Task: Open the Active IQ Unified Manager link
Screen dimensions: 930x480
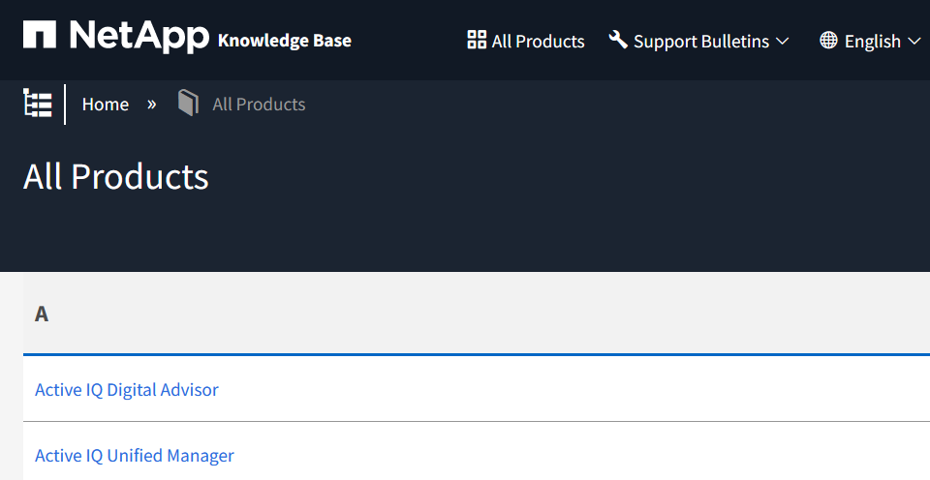Action: (x=135, y=456)
